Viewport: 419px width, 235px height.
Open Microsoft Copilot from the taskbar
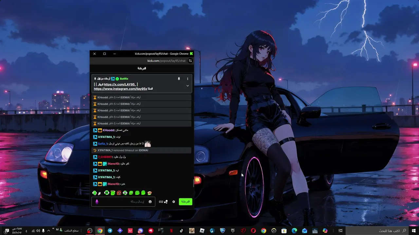coord(325,231)
